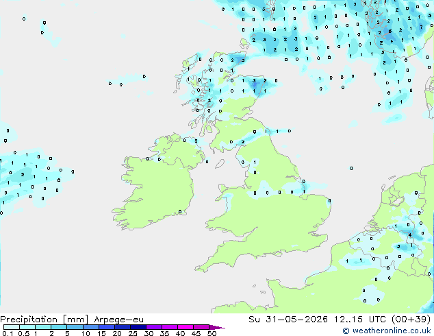Click the '10' legend scale label
This screenshot has height=336, width=434.
86,333
